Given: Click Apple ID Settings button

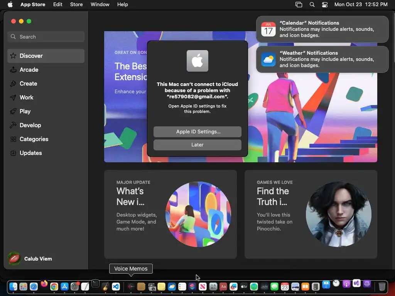Looking at the screenshot, I should pos(197,132).
